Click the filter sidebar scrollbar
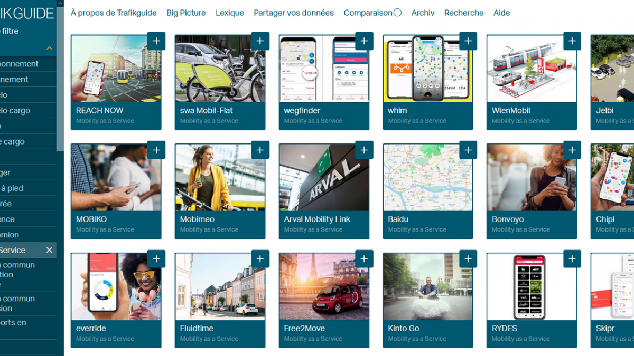634x356 pixels. (x=60, y=79)
